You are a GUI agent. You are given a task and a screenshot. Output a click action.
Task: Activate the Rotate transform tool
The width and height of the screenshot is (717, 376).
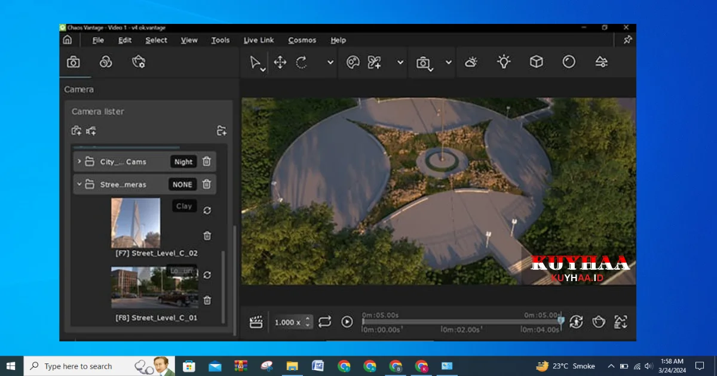[x=302, y=62]
